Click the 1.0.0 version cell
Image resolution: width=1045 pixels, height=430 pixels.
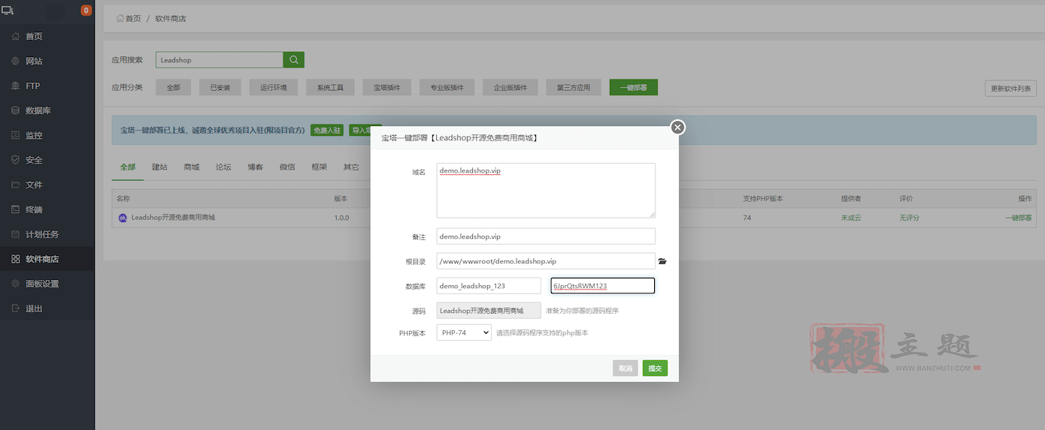tap(341, 218)
